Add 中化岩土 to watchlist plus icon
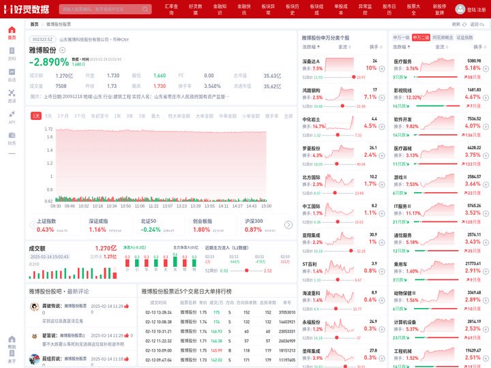Screen dimensions: 491x368 pos(382,127)
